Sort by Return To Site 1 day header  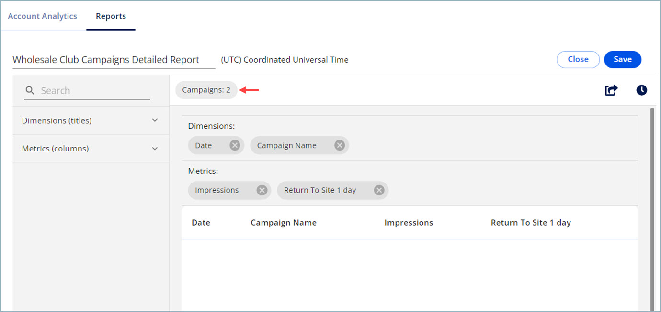coord(531,223)
